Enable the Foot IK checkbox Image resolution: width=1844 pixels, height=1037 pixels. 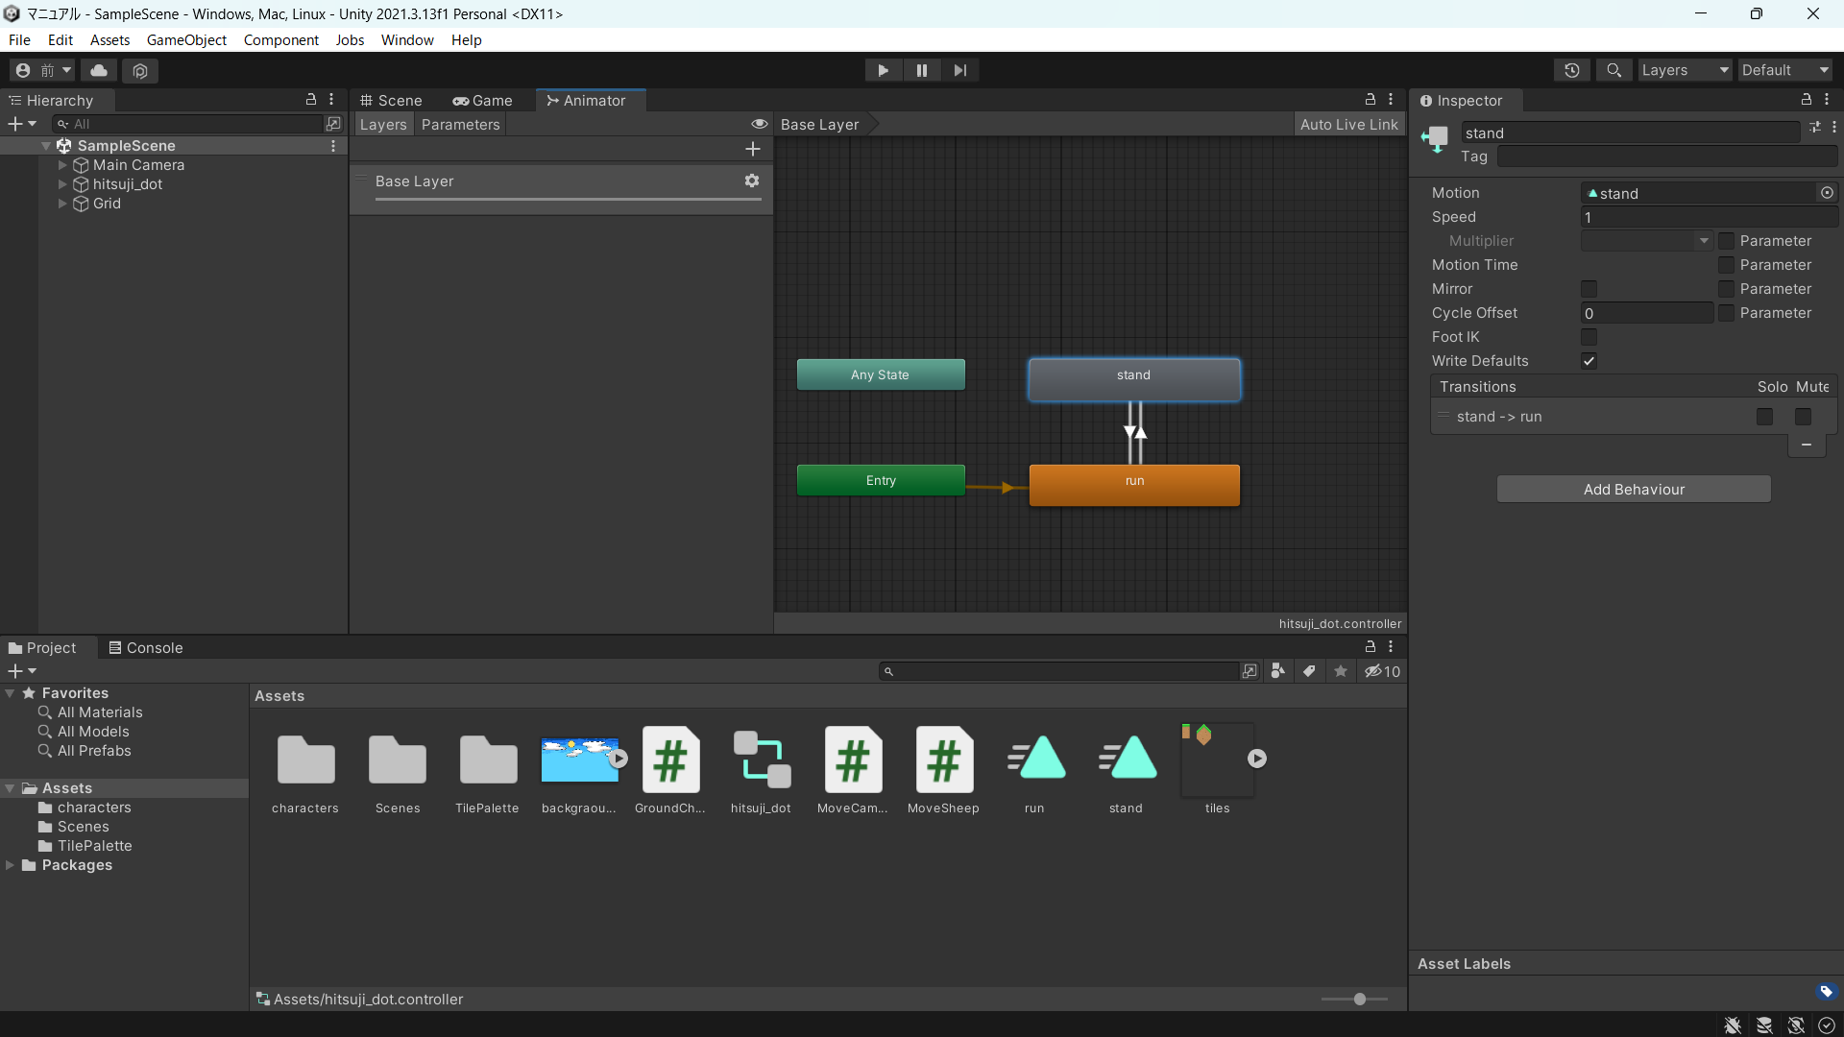click(1589, 337)
